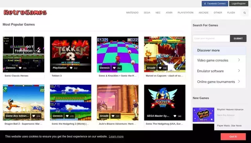Image resolution: width=251 pixels, height=143 pixels.
Task: Open Sonic Classic Heroes title link
Action: (16, 76)
